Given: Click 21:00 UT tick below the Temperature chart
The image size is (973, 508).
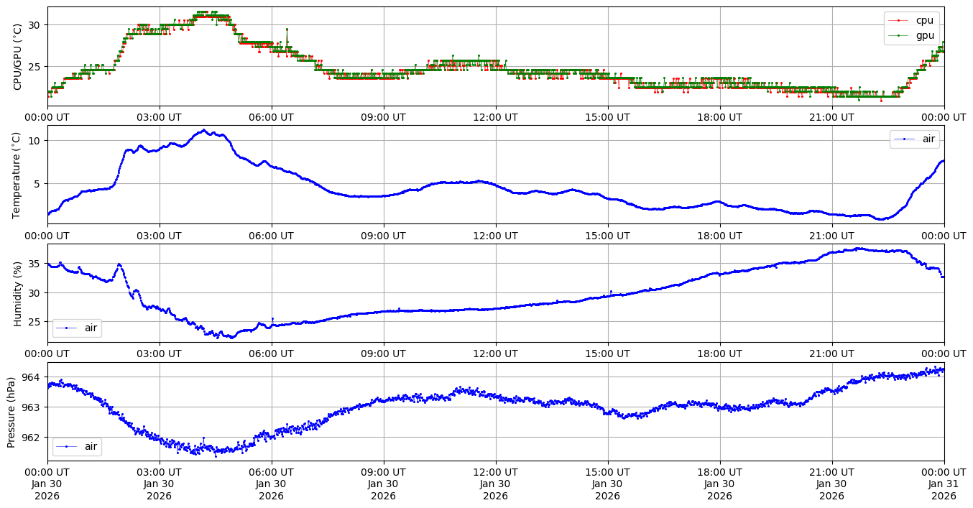Looking at the screenshot, I should pyautogui.click(x=831, y=236).
